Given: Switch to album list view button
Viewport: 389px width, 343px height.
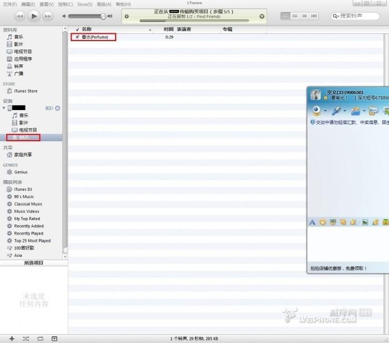Looking at the screenshot, I should coord(295,16).
